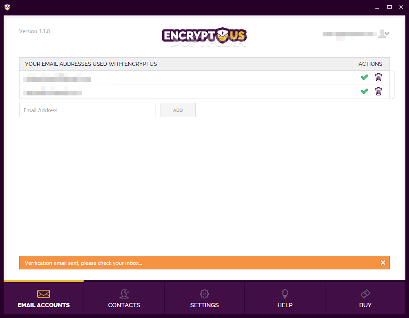Select the first blurred email address row
Viewport: 409px width, 318px height.
tap(186, 78)
